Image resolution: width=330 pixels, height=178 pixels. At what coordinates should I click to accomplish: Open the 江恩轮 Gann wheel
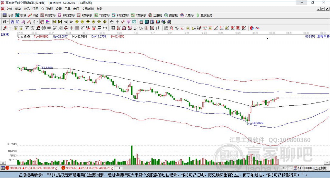(x=155, y=15)
